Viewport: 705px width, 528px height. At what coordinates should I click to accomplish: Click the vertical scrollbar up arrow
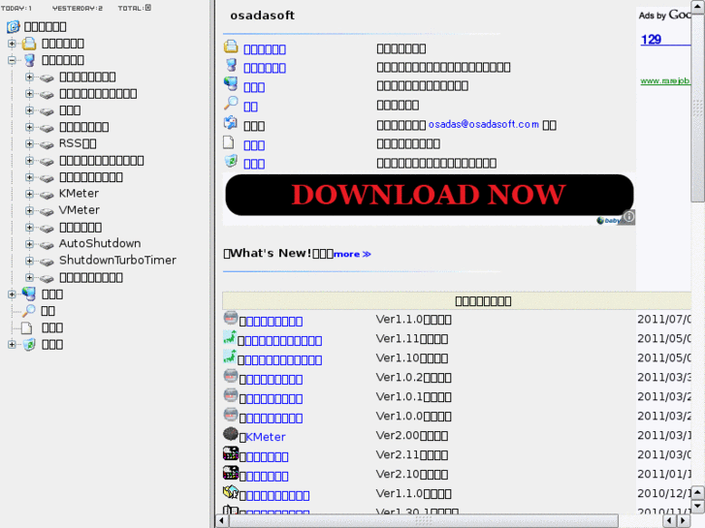pyautogui.click(x=698, y=7)
